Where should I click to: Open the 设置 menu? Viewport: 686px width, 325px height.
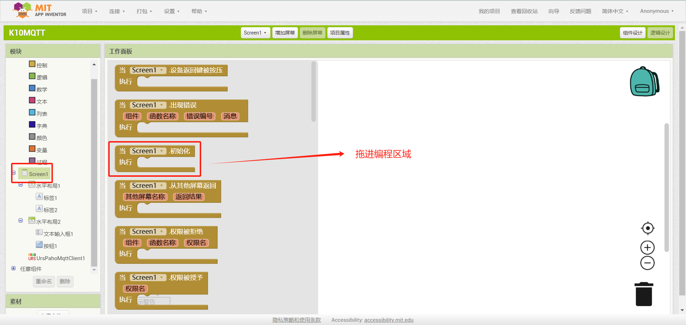click(x=171, y=11)
